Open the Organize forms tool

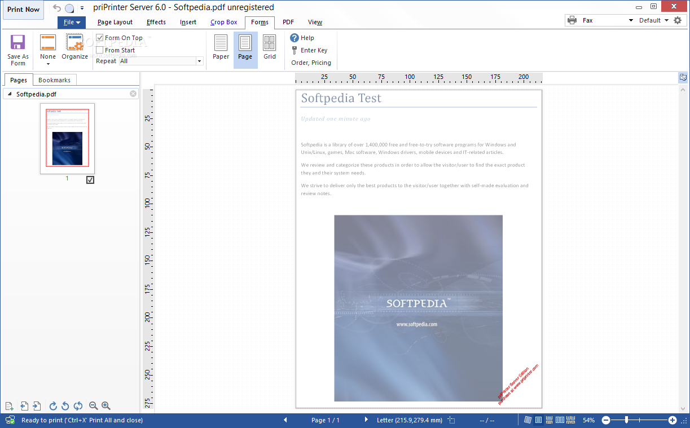[75, 47]
